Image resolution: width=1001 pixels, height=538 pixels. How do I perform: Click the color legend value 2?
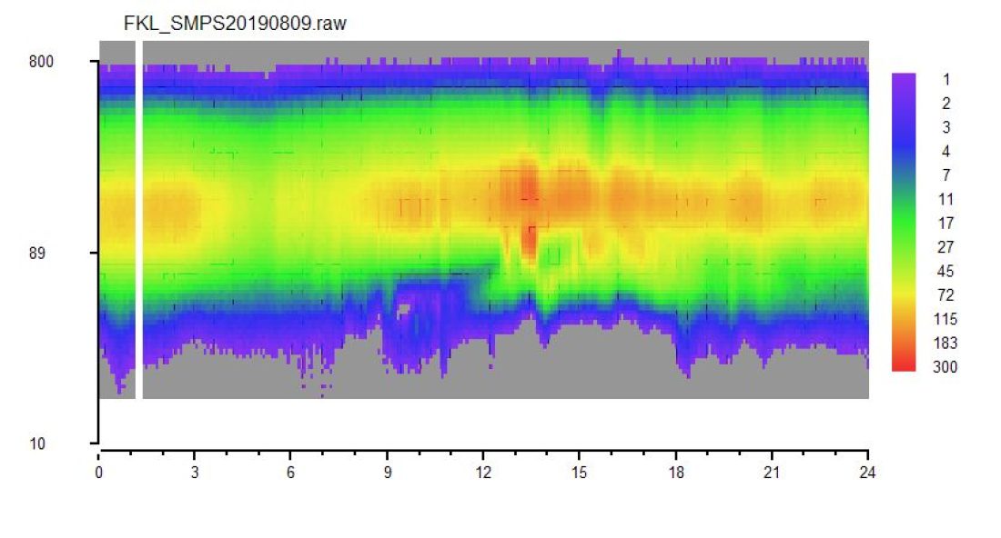946,104
